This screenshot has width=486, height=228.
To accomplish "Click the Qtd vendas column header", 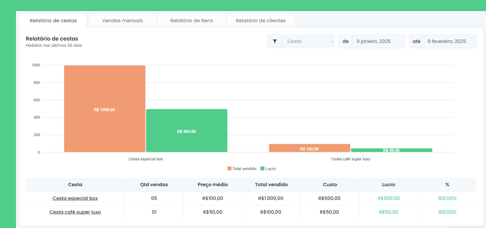I will coord(154,185).
